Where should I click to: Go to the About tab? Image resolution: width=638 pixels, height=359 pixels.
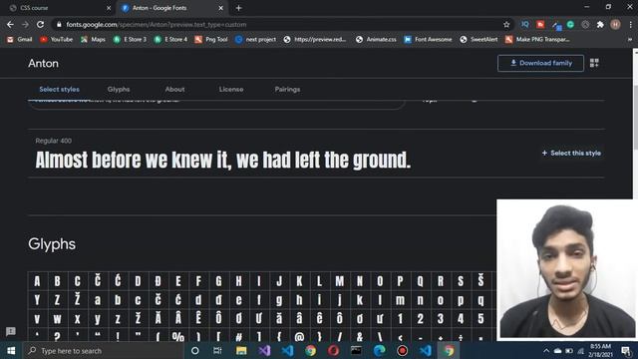[x=175, y=89]
